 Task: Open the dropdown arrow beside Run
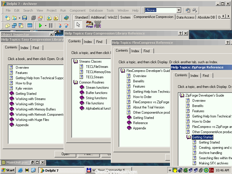pyautogui.click(x=46, y=26)
